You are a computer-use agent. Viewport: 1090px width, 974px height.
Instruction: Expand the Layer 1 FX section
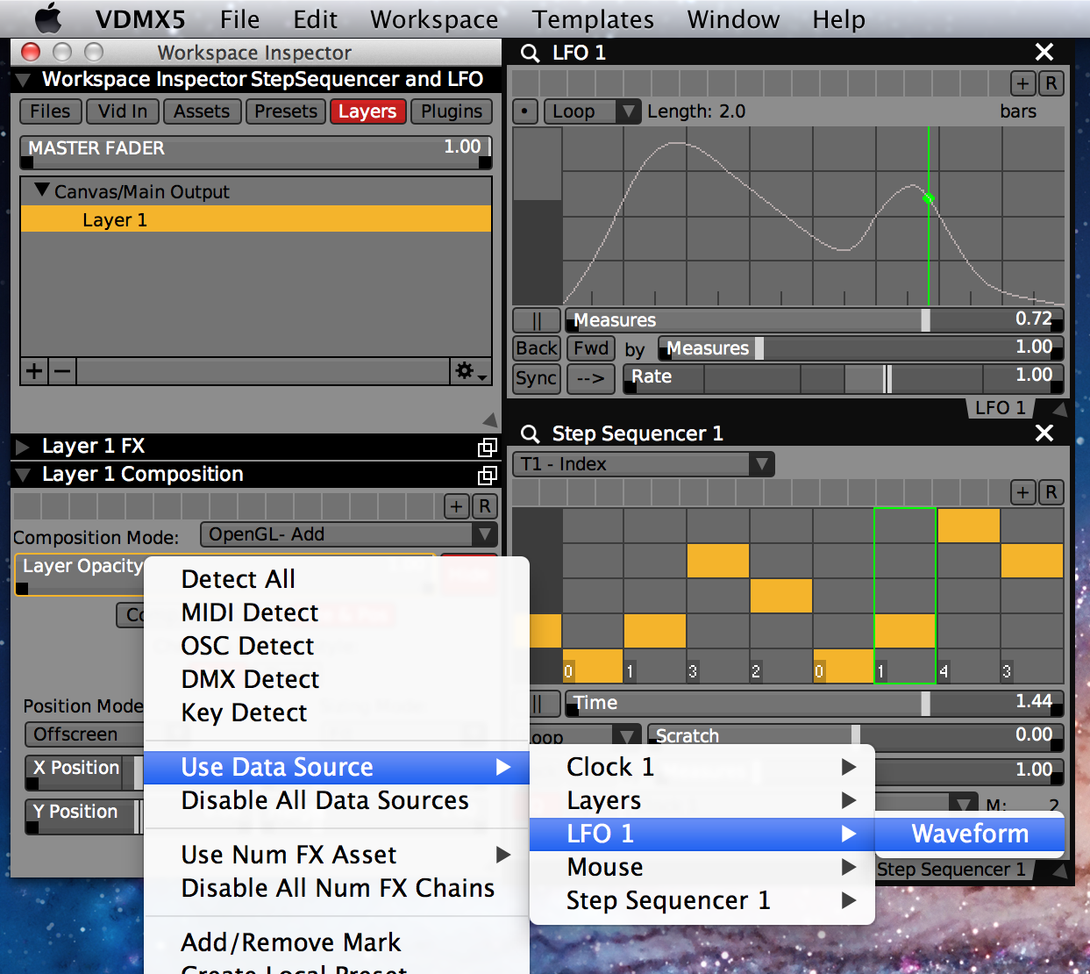click(x=23, y=447)
